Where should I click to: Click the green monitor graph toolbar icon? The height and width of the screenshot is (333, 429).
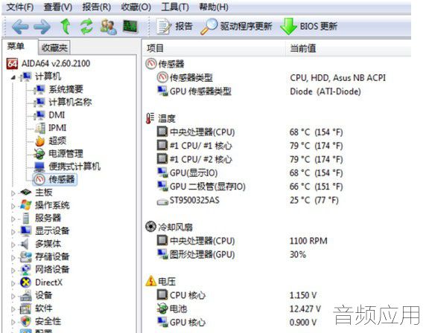click(130, 27)
